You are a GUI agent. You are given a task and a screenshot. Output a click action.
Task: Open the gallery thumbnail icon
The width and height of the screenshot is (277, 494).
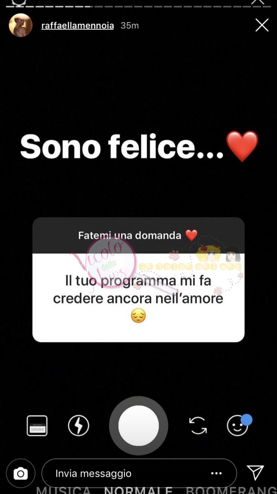37,426
